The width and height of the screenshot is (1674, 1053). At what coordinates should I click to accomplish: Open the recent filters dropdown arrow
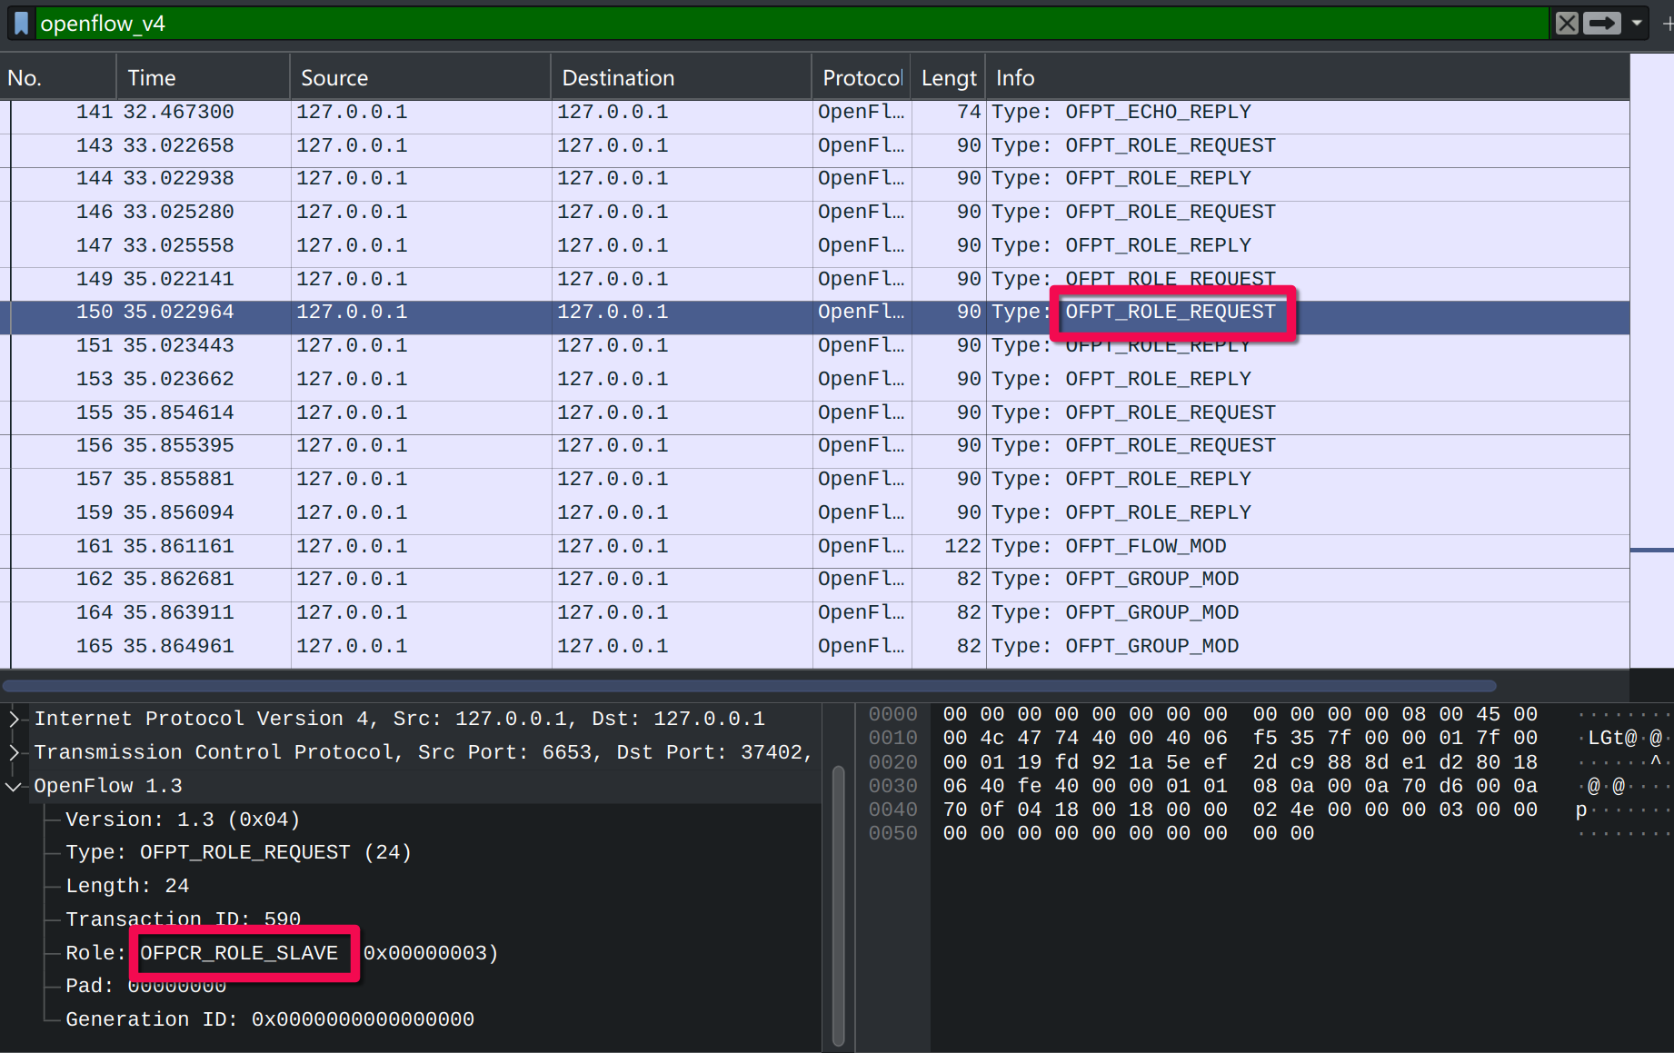tap(1637, 24)
